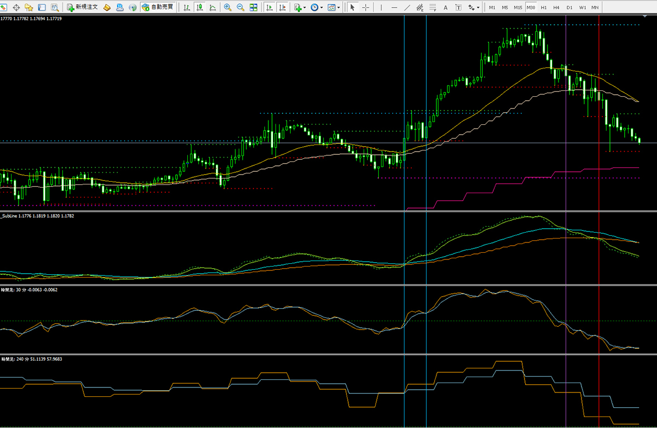
Task: Click the chart templates icon
Action: (332, 8)
